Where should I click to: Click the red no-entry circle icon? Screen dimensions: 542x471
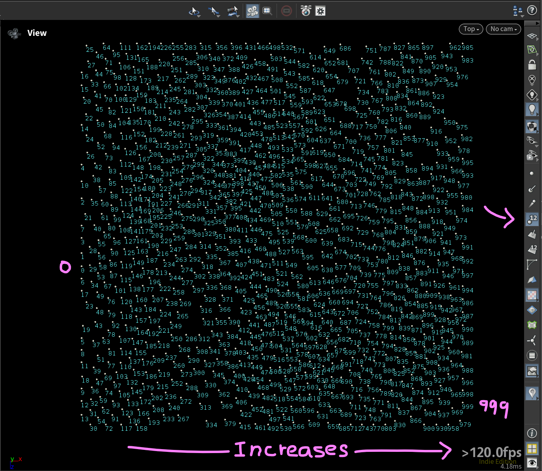[286, 11]
